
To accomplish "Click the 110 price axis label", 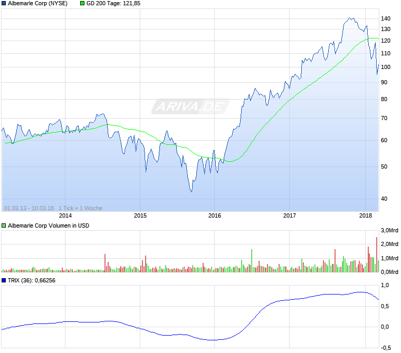I will [x=386, y=54].
